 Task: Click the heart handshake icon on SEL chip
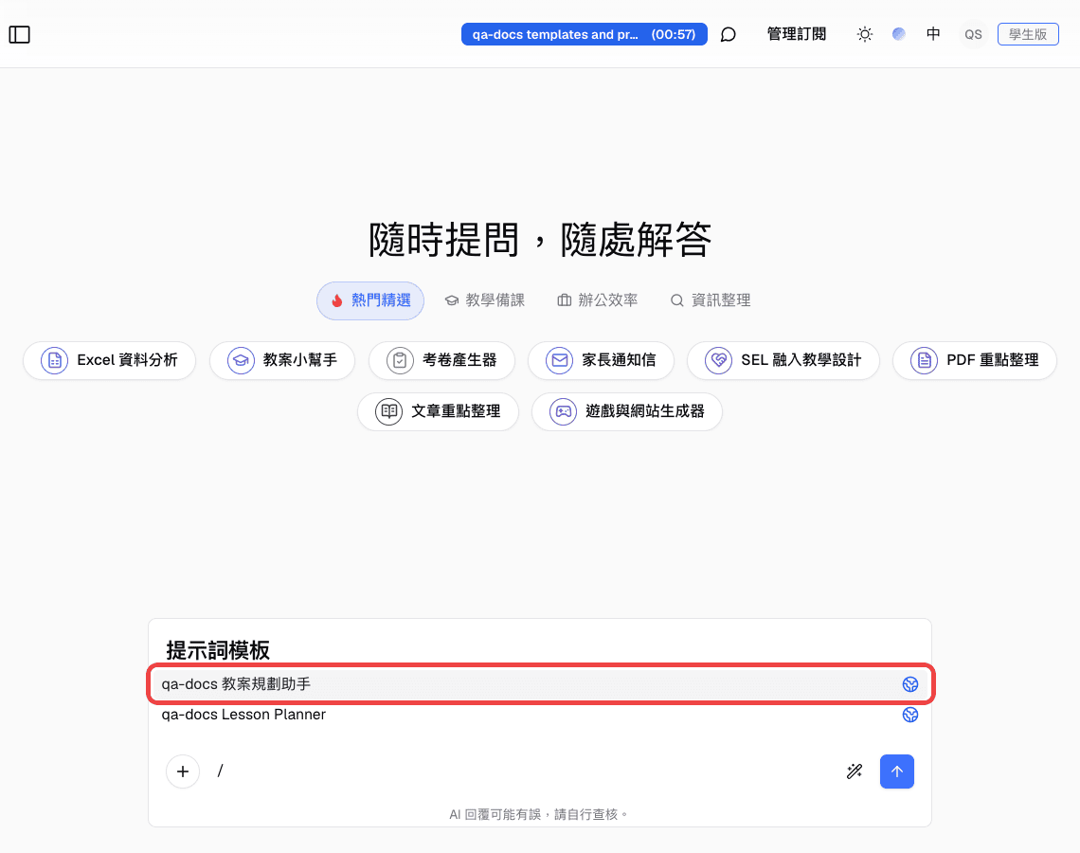coord(718,360)
